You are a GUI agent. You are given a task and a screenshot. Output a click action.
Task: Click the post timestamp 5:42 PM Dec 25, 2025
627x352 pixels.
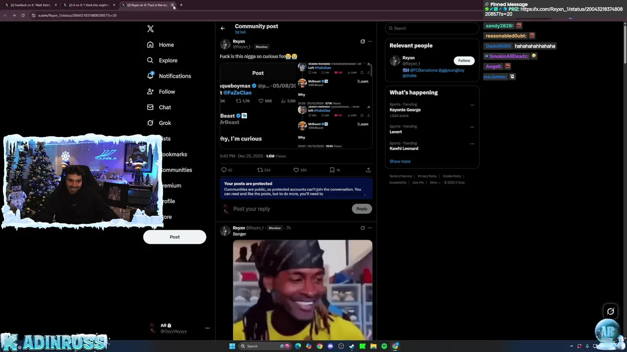(241, 156)
